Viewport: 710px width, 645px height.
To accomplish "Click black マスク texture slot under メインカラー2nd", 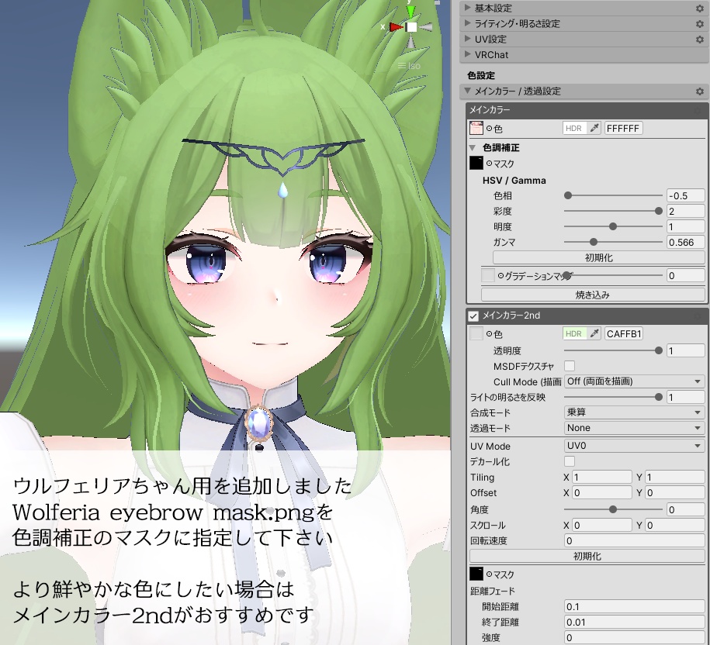I will tap(476, 574).
